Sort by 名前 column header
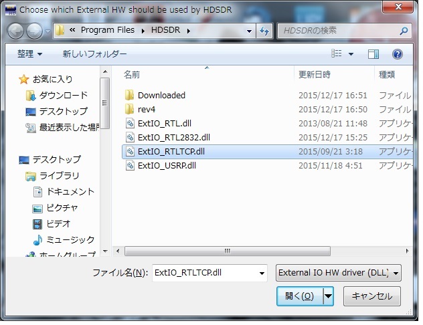 coord(132,74)
